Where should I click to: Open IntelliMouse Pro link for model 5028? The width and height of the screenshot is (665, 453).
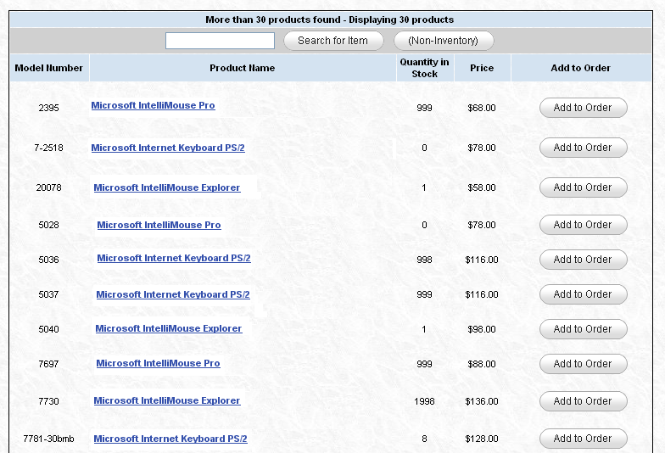(x=159, y=225)
